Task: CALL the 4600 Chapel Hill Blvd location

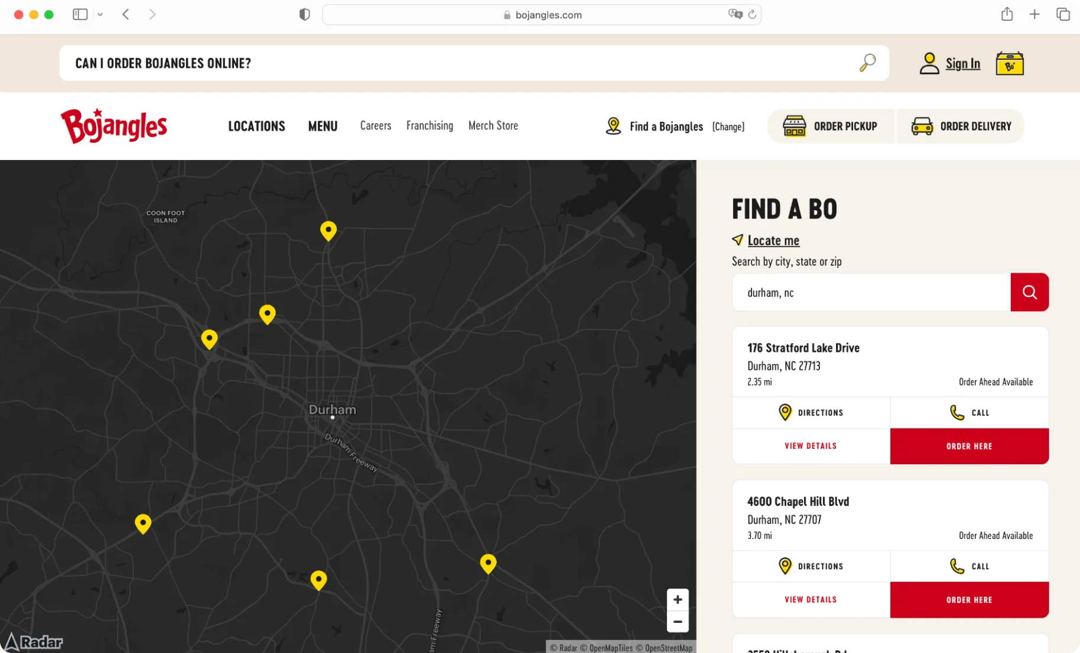Action: [970, 566]
